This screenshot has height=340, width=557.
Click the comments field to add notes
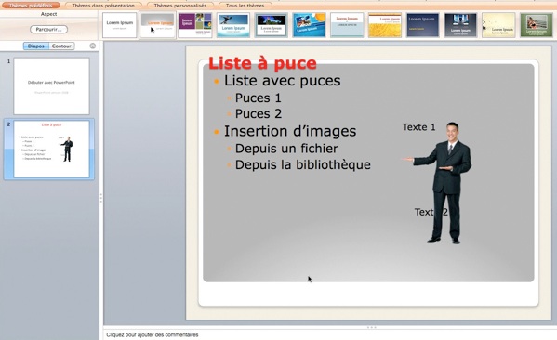point(330,334)
